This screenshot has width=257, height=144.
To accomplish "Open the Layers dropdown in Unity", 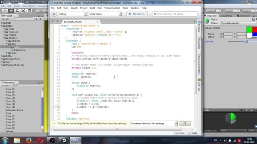I will tap(233, 11).
